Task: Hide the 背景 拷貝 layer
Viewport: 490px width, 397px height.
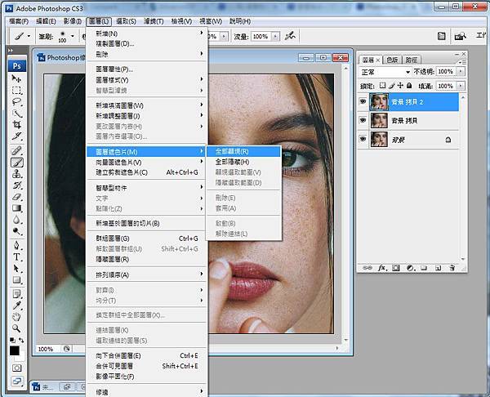Action: click(x=363, y=120)
